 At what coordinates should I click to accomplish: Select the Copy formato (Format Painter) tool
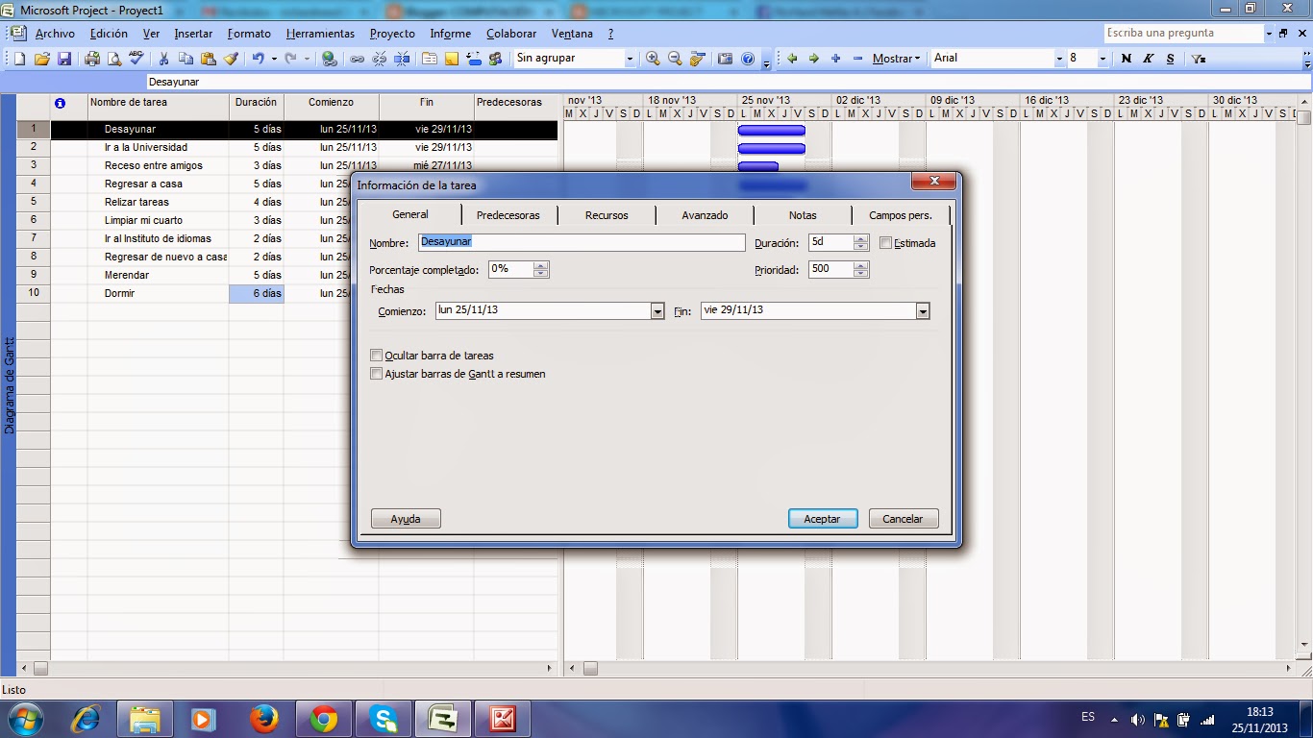point(232,59)
